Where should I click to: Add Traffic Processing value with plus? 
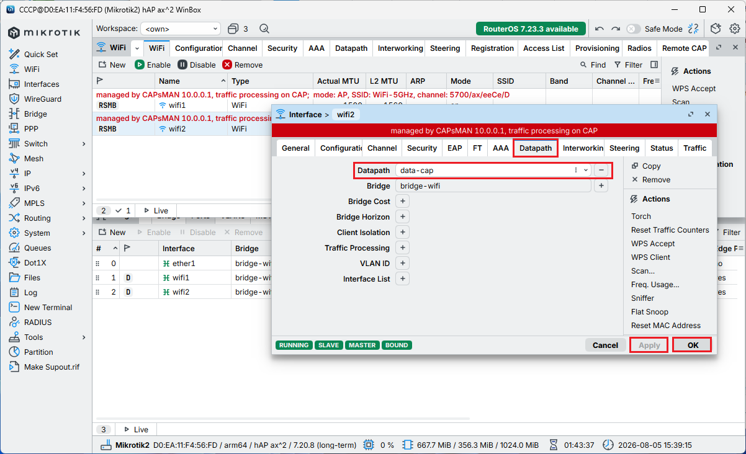click(x=402, y=247)
